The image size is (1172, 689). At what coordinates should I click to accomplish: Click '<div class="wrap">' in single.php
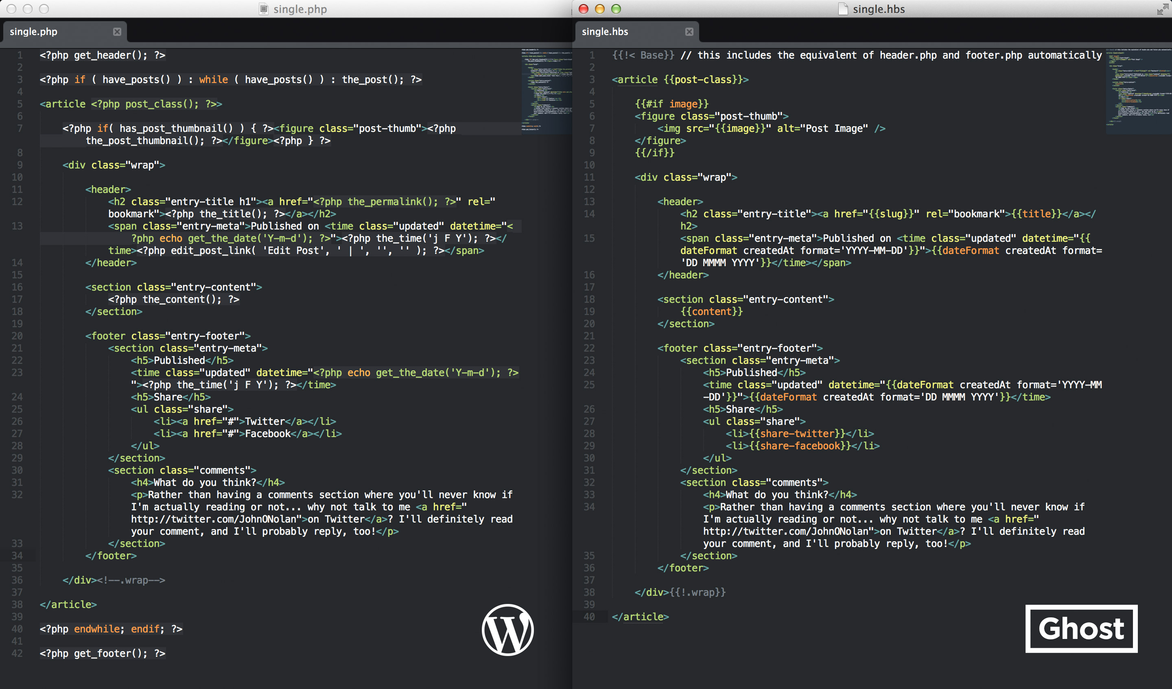click(x=114, y=165)
